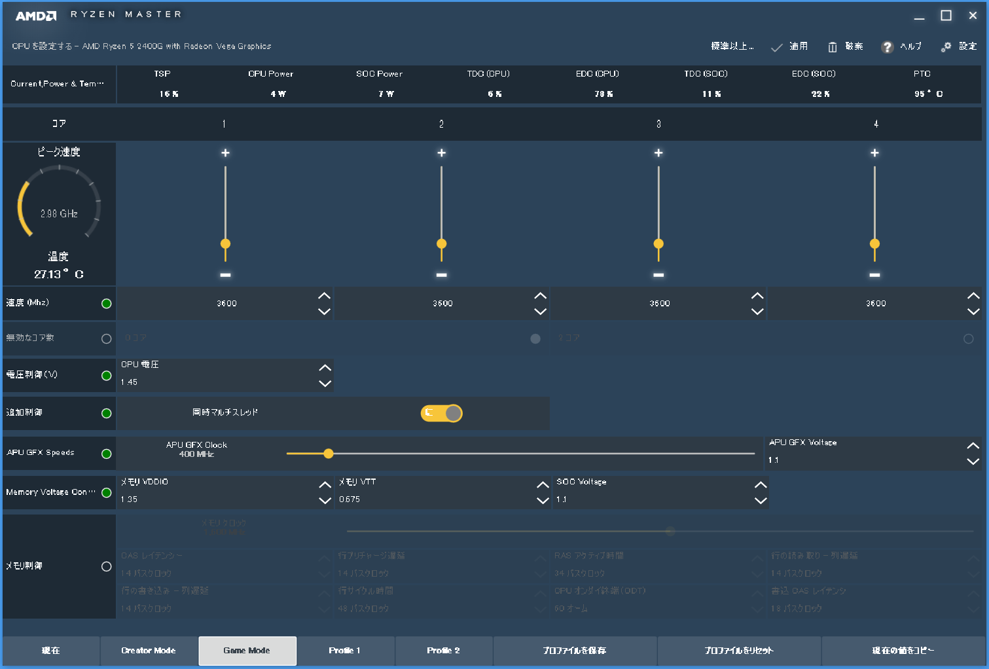Raise memory VTT voltage up arrow
The height and width of the screenshot is (669, 989).
(x=543, y=485)
